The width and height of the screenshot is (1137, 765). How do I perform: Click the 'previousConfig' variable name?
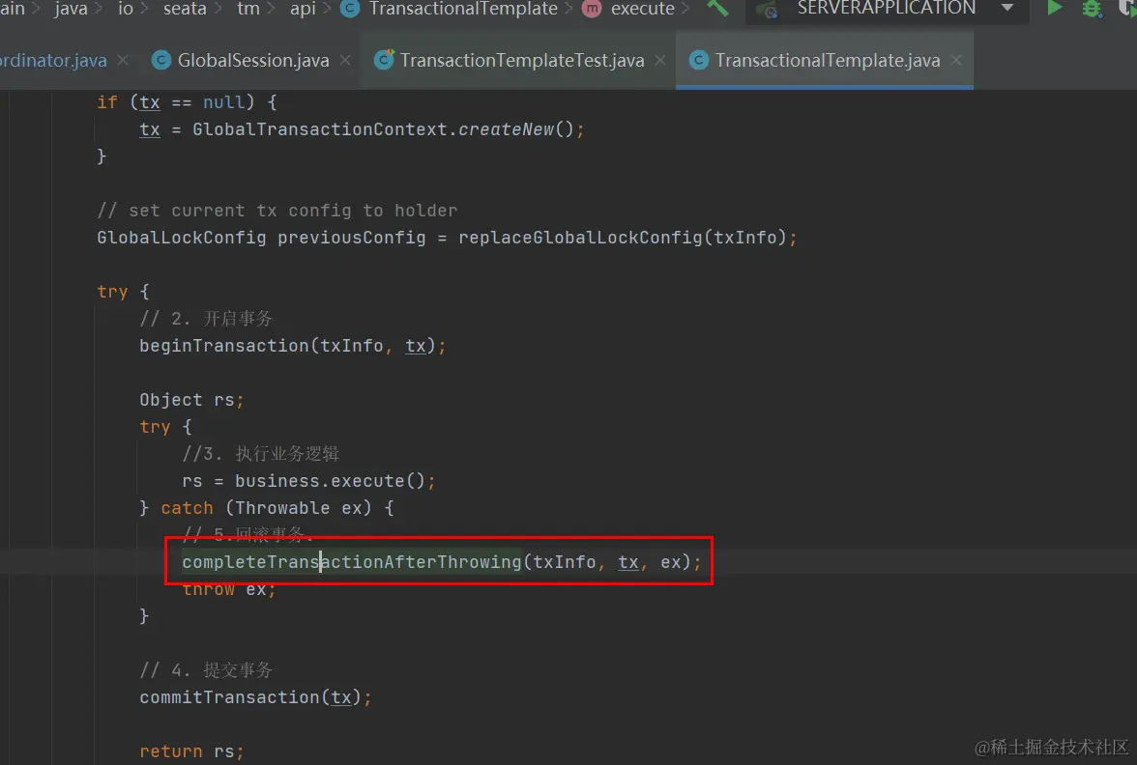pos(352,238)
